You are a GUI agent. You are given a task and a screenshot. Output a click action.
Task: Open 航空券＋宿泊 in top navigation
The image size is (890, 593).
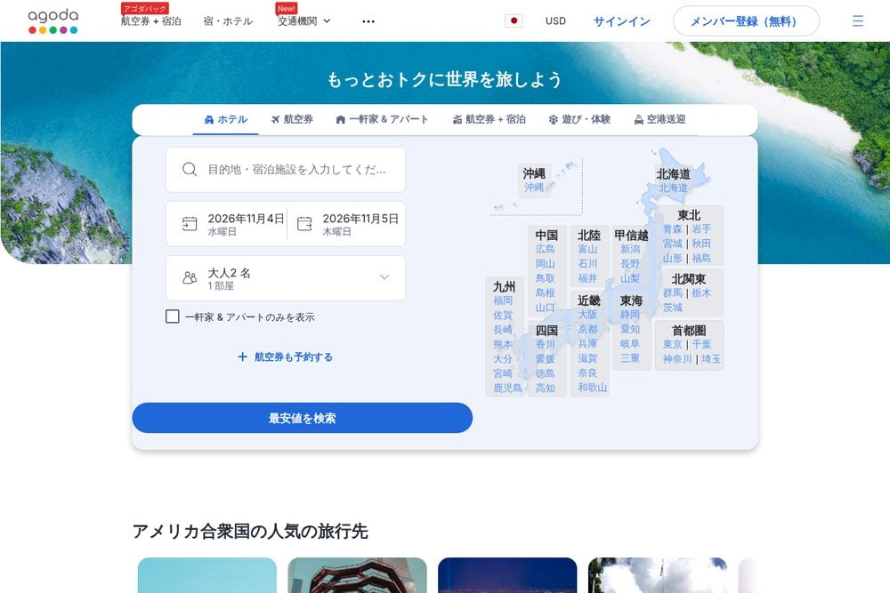(x=151, y=21)
